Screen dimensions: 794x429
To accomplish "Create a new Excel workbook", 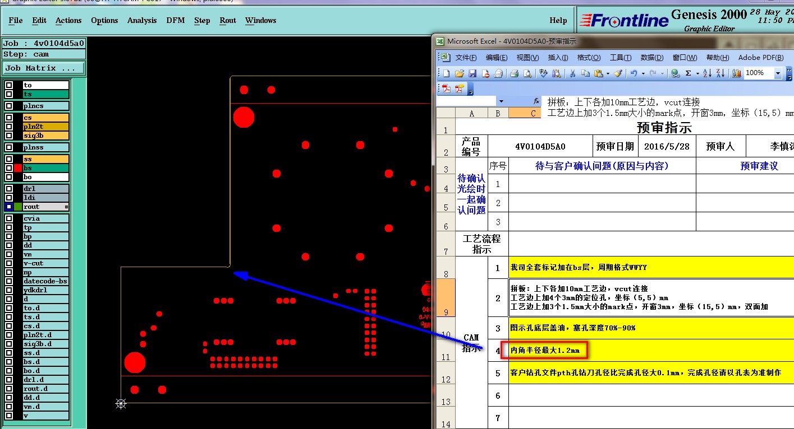I will point(447,73).
